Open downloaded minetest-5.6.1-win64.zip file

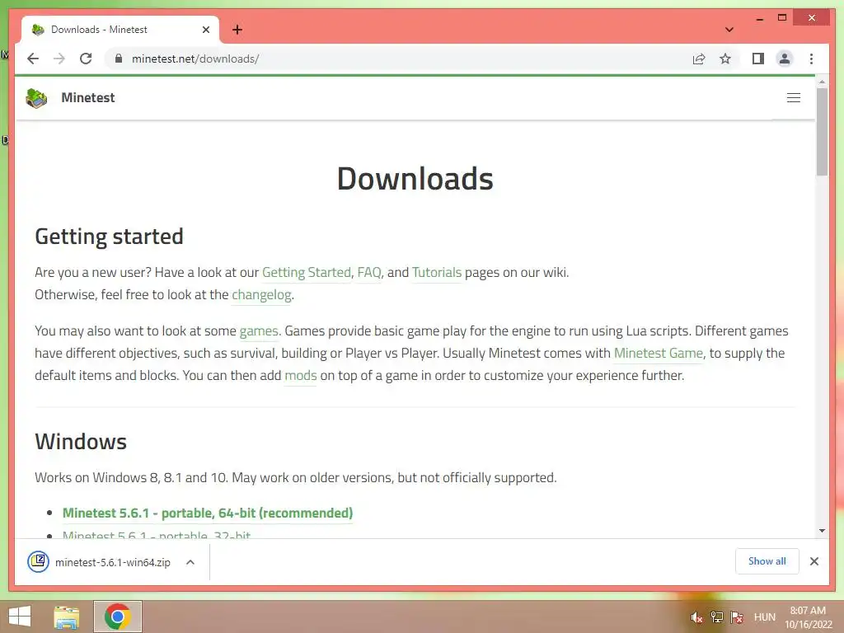(x=99, y=562)
